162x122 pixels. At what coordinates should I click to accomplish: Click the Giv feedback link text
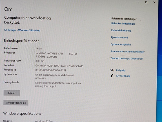coord(123,76)
